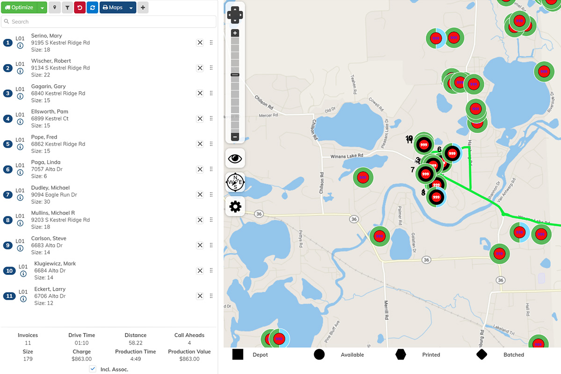The image size is (561, 374).
Task: Open info icon for Gagarin, Gary
Action: click(20, 96)
